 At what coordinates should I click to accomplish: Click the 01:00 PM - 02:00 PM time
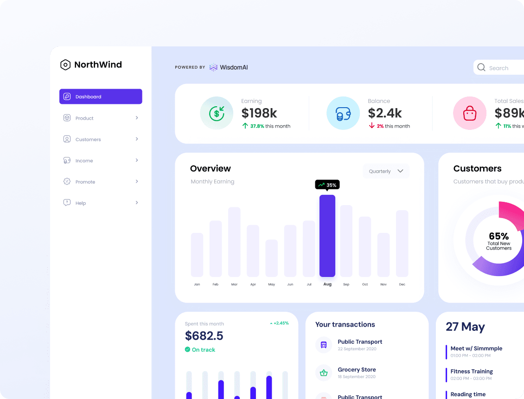(x=470, y=355)
